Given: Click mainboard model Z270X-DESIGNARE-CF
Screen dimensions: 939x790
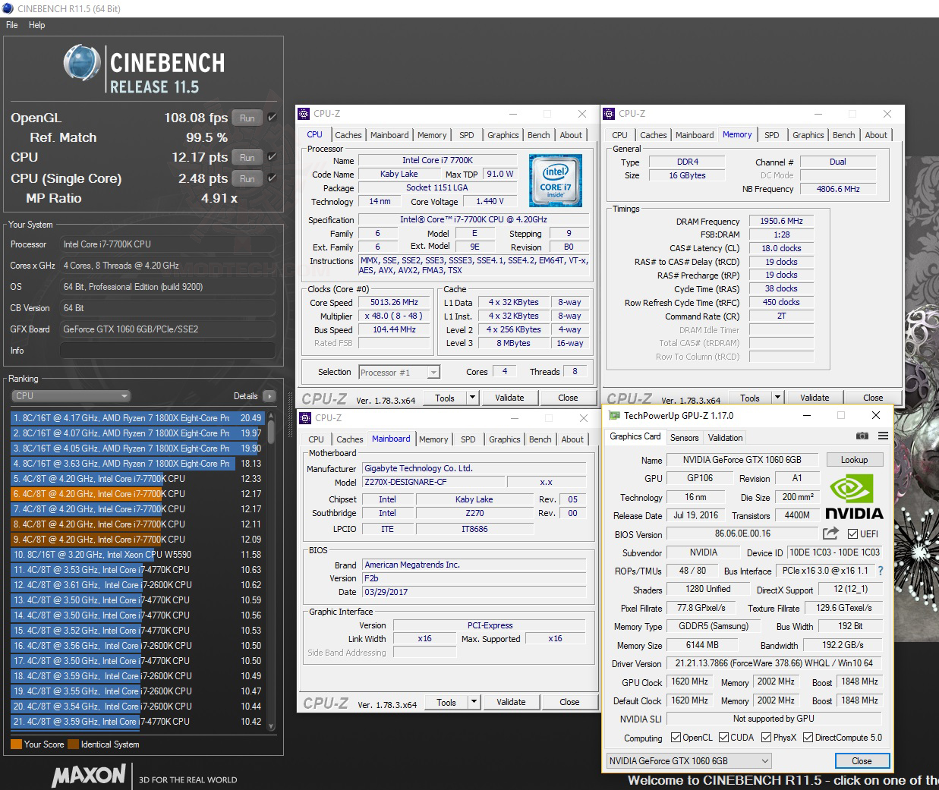Looking at the screenshot, I should click(432, 482).
